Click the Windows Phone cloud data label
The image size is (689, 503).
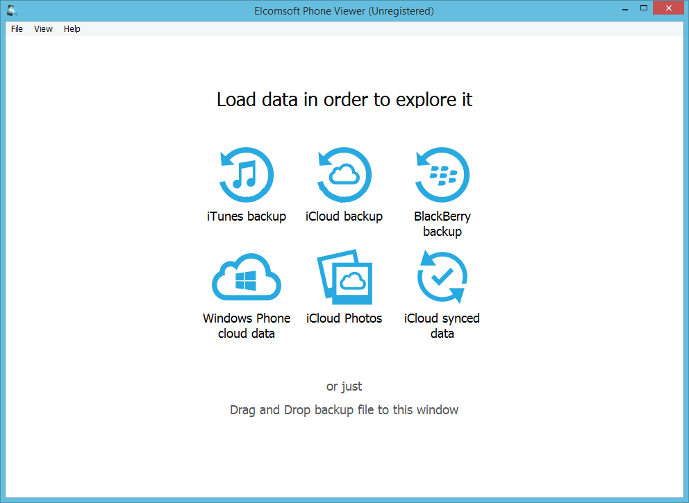click(x=247, y=325)
